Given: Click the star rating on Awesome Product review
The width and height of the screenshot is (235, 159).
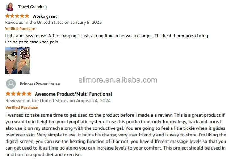Looking at the screenshot, I should (19, 94).
